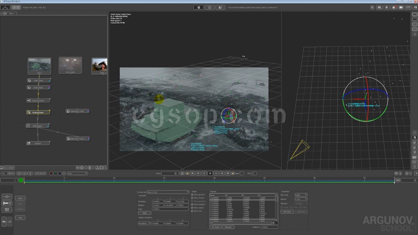
Task: Open the Set axis dropdown
Action: point(301,199)
